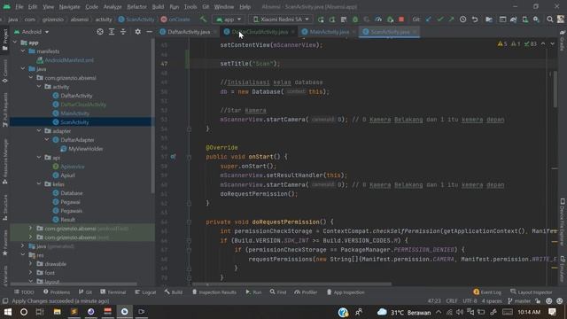Hide the Project panel with minus icon

(150, 32)
